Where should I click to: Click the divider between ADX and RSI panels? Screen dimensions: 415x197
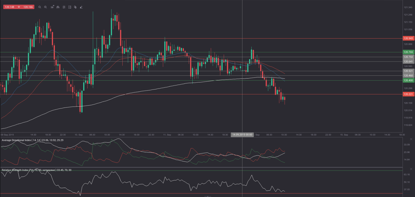(202, 167)
